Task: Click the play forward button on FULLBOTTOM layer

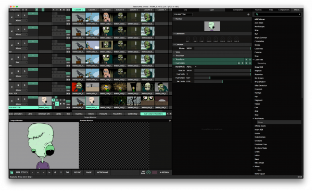Action: click(x=57, y=104)
